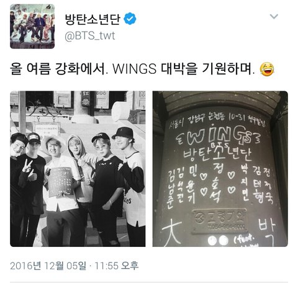Click the blue verified badge
This screenshot has height=286, width=298.
point(130,19)
